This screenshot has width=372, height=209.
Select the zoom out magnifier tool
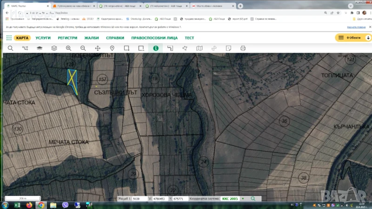83,48
